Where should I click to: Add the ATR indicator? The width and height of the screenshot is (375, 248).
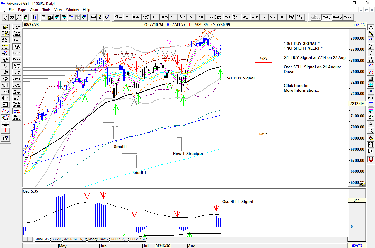click(x=255, y=17)
